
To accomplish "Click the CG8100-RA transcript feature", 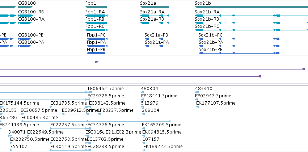I will coord(25,23).
